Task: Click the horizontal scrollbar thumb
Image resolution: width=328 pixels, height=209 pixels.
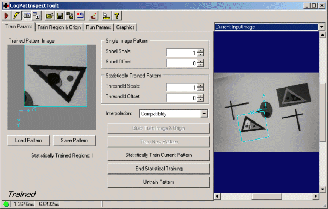Action: [x=267, y=196]
